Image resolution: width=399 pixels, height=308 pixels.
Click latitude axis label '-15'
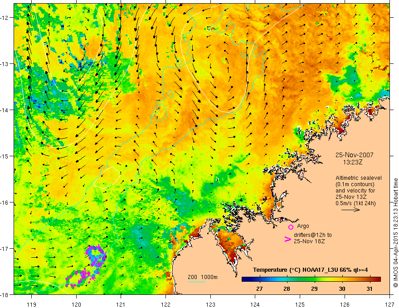[5, 156]
